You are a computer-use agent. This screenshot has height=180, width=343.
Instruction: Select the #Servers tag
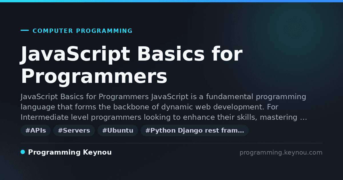coord(74,131)
